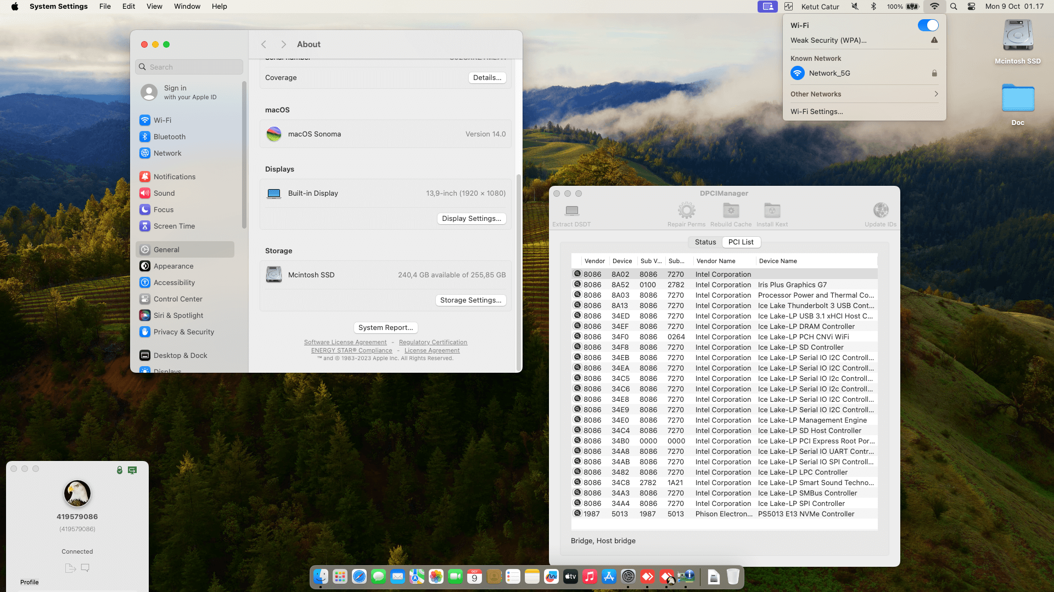Screen dimensions: 1054x592
Task: Open Privacy & Security settings
Action: tap(183, 332)
